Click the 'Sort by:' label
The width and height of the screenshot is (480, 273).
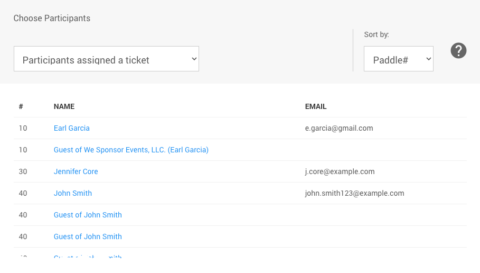[376, 35]
